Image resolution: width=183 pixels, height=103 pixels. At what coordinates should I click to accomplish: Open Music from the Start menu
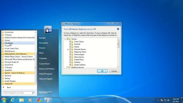click(41, 53)
